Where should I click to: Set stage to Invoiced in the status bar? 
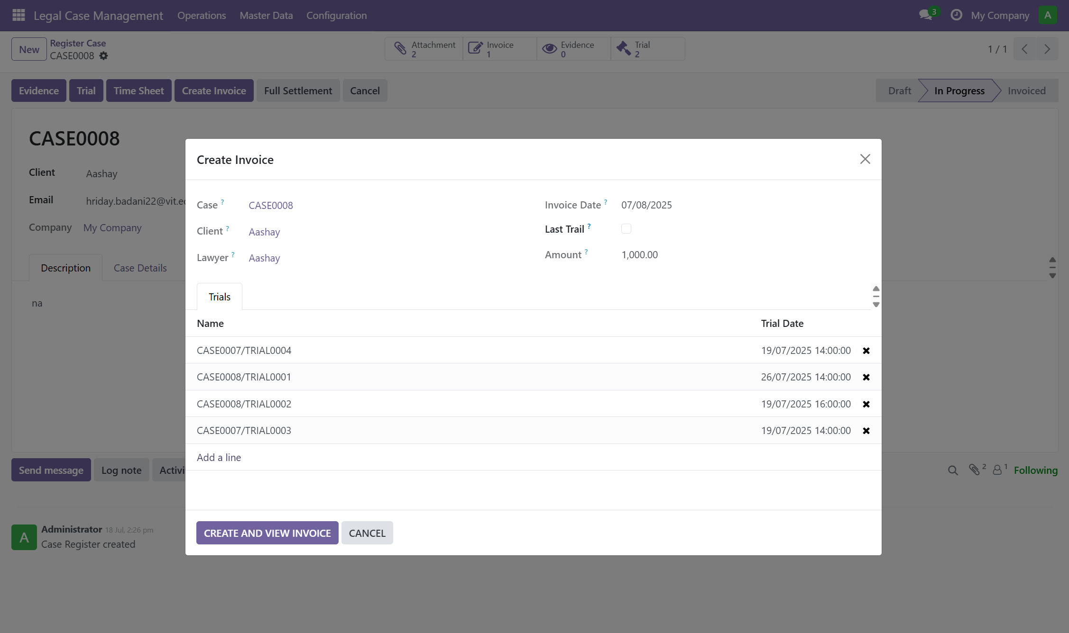pos(1026,90)
